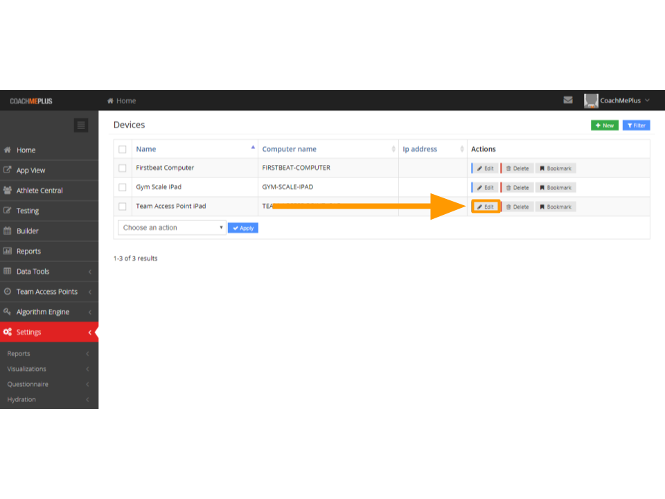Image resolution: width=665 pixels, height=499 pixels.
Task: Sort by Ip address column header
Action: (420, 149)
